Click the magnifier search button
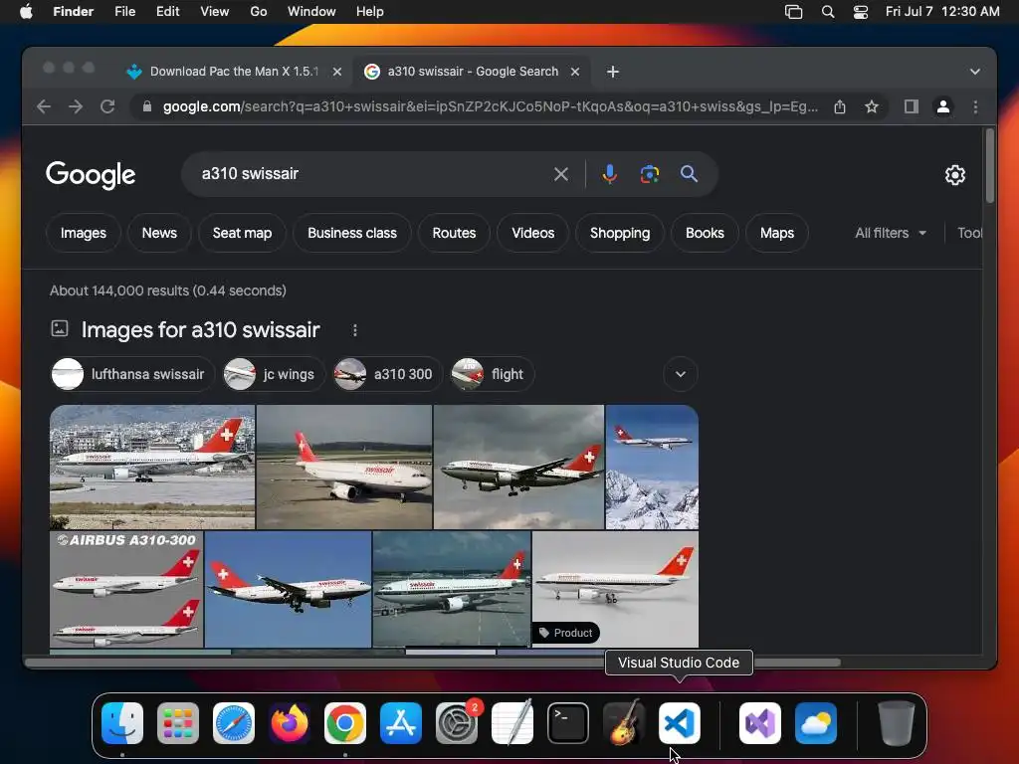Viewport: 1019px width, 764px height. [689, 174]
